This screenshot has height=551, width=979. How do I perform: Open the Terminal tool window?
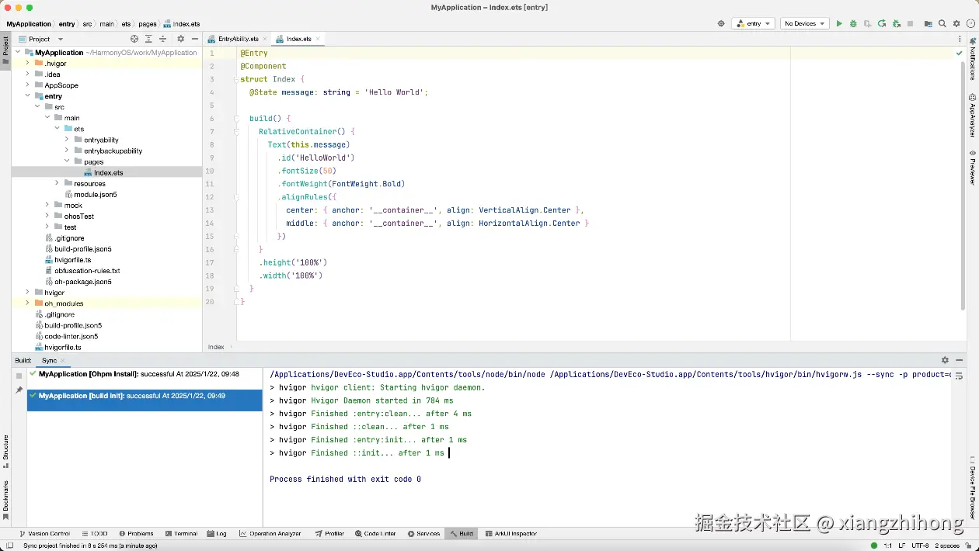(180, 534)
